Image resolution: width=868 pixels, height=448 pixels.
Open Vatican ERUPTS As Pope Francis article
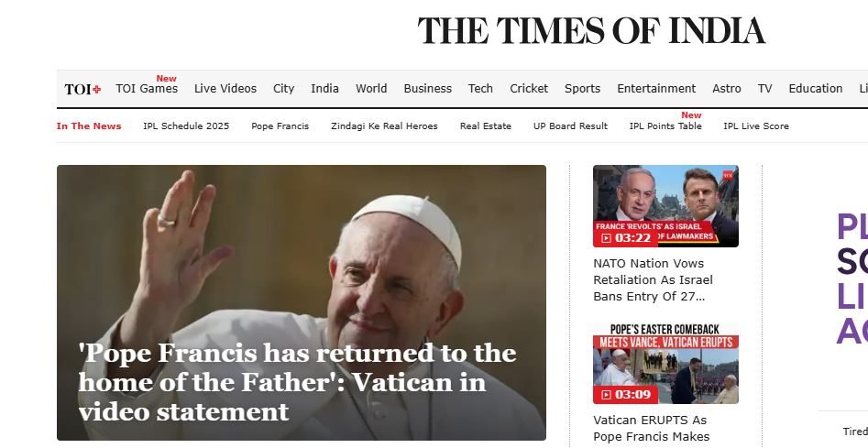pyautogui.click(x=652, y=429)
